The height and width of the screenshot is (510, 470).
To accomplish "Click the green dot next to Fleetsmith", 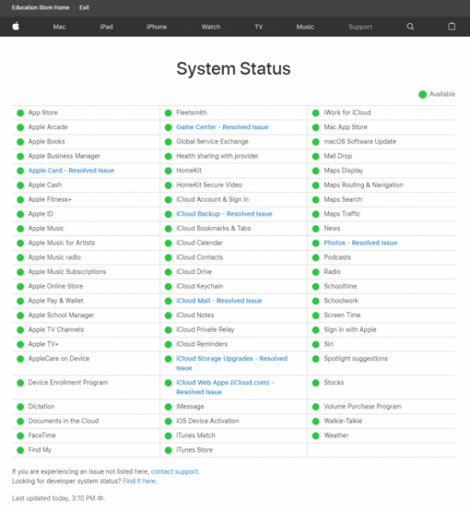I will click(x=168, y=113).
